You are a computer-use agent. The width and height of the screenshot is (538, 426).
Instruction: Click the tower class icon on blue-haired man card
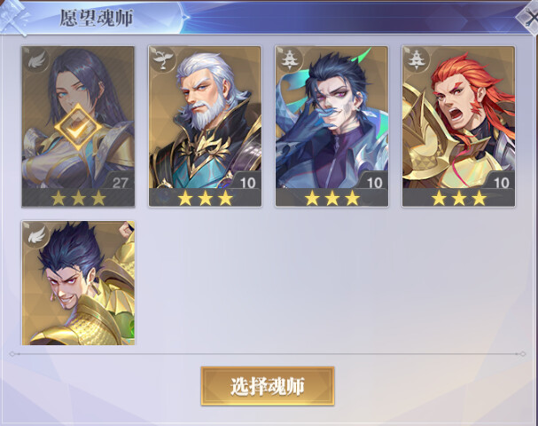click(x=290, y=59)
